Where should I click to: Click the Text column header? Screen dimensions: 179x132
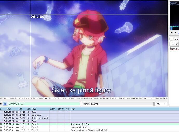[125, 109]
